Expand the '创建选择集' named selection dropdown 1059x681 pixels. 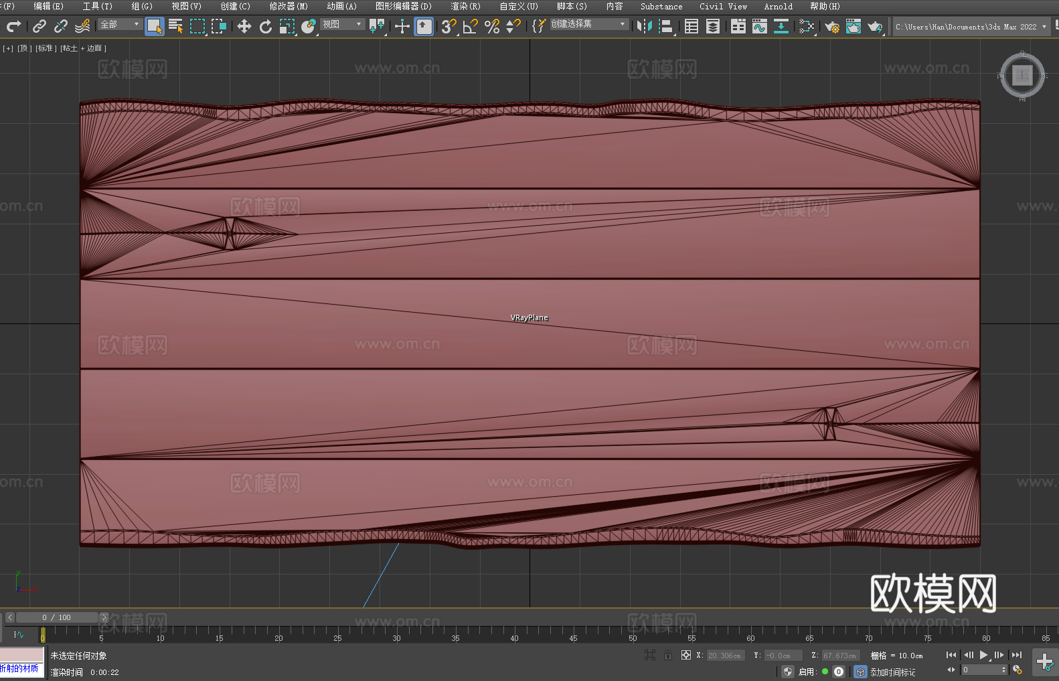588,24
